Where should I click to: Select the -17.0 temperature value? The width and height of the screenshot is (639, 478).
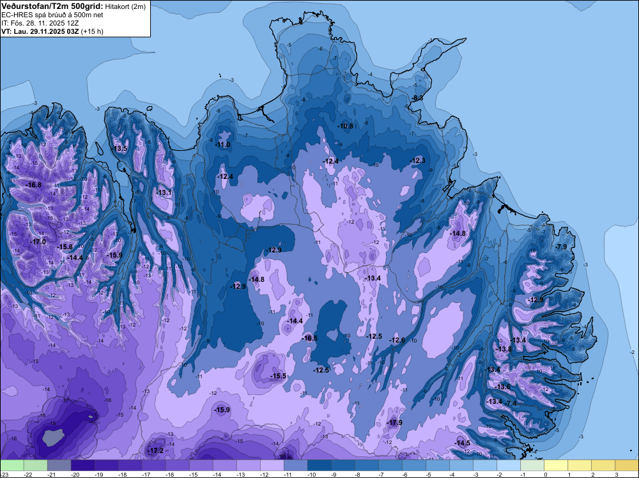[38, 242]
